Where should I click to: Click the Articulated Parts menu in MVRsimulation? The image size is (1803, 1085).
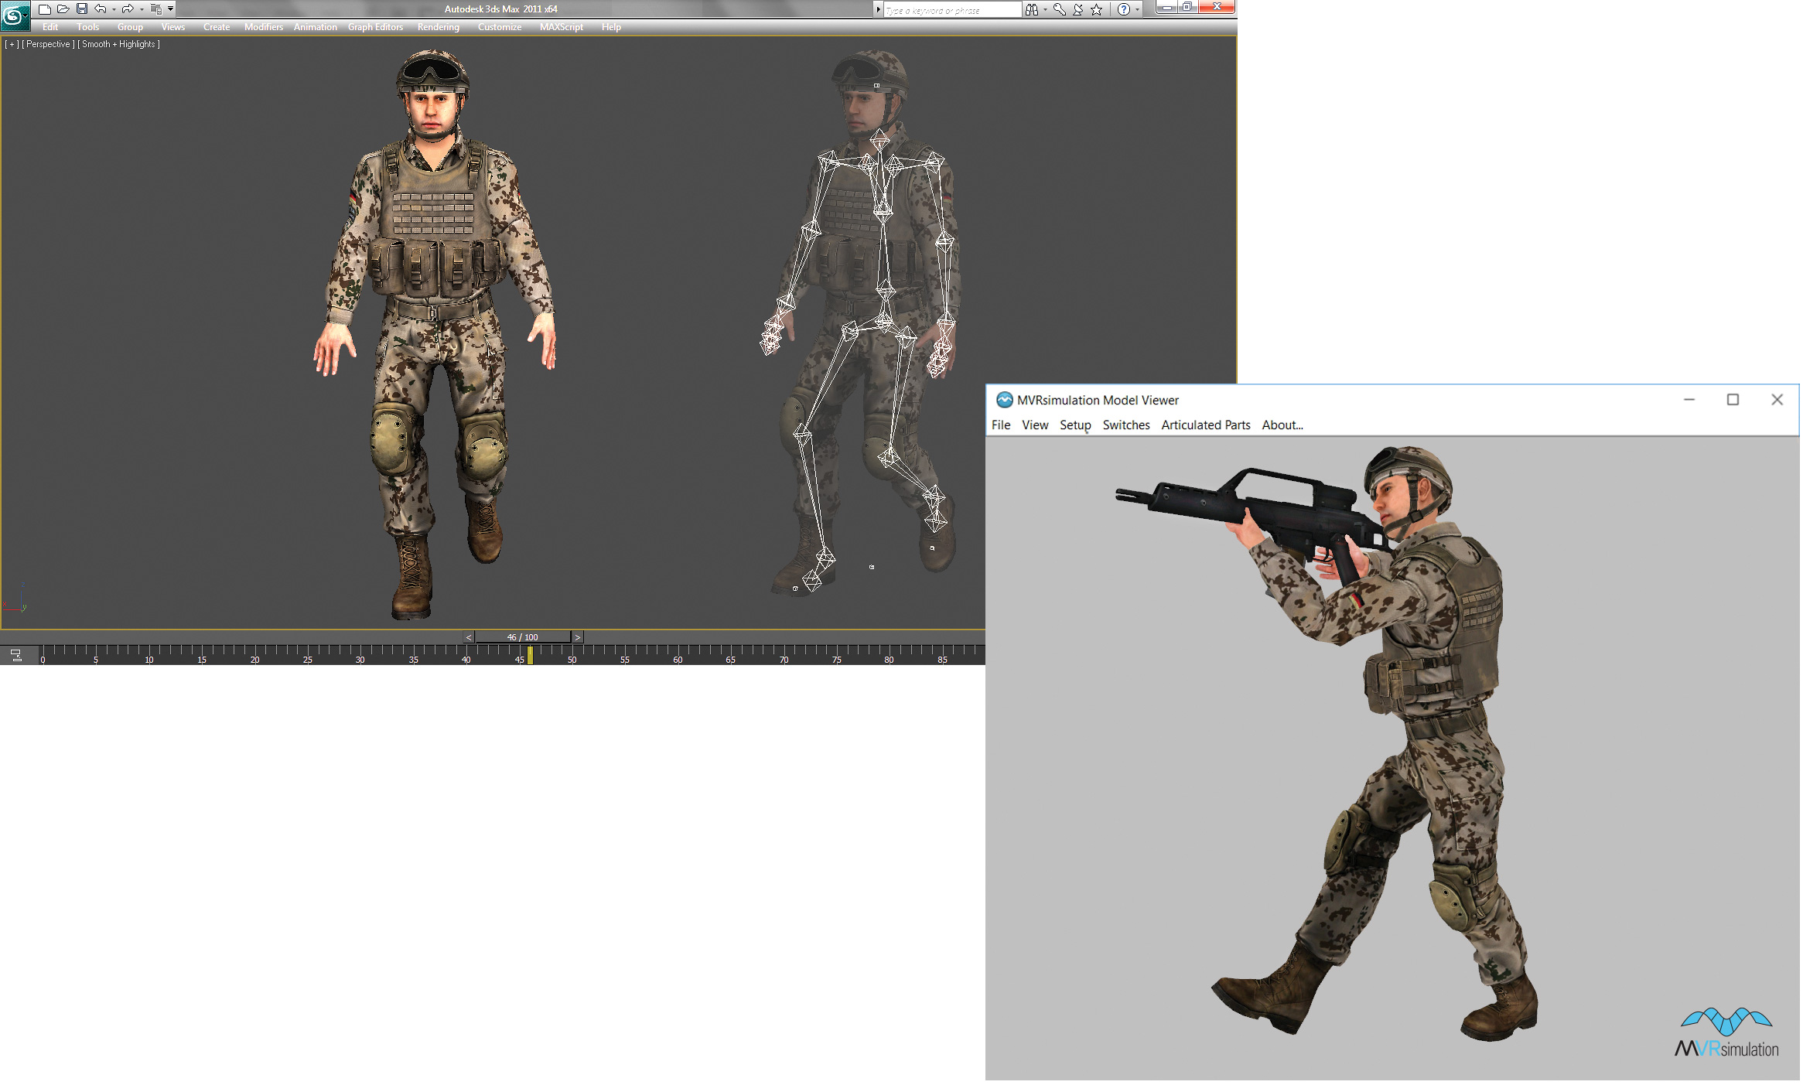pos(1207,425)
